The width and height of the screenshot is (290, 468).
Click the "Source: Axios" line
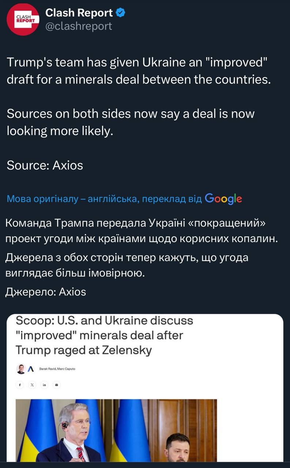(45, 165)
